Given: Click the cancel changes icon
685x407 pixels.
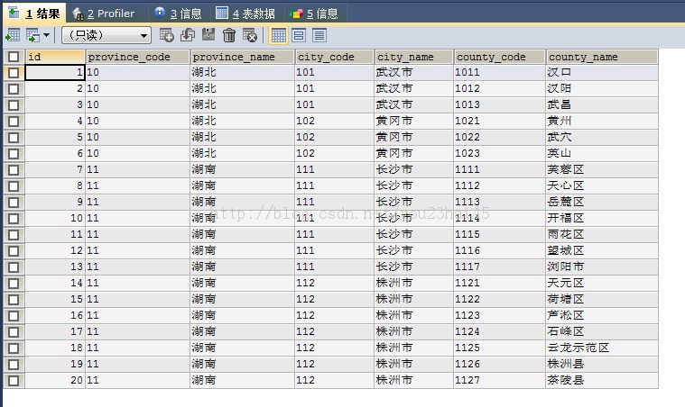Looking at the screenshot, I should [250, 35].
